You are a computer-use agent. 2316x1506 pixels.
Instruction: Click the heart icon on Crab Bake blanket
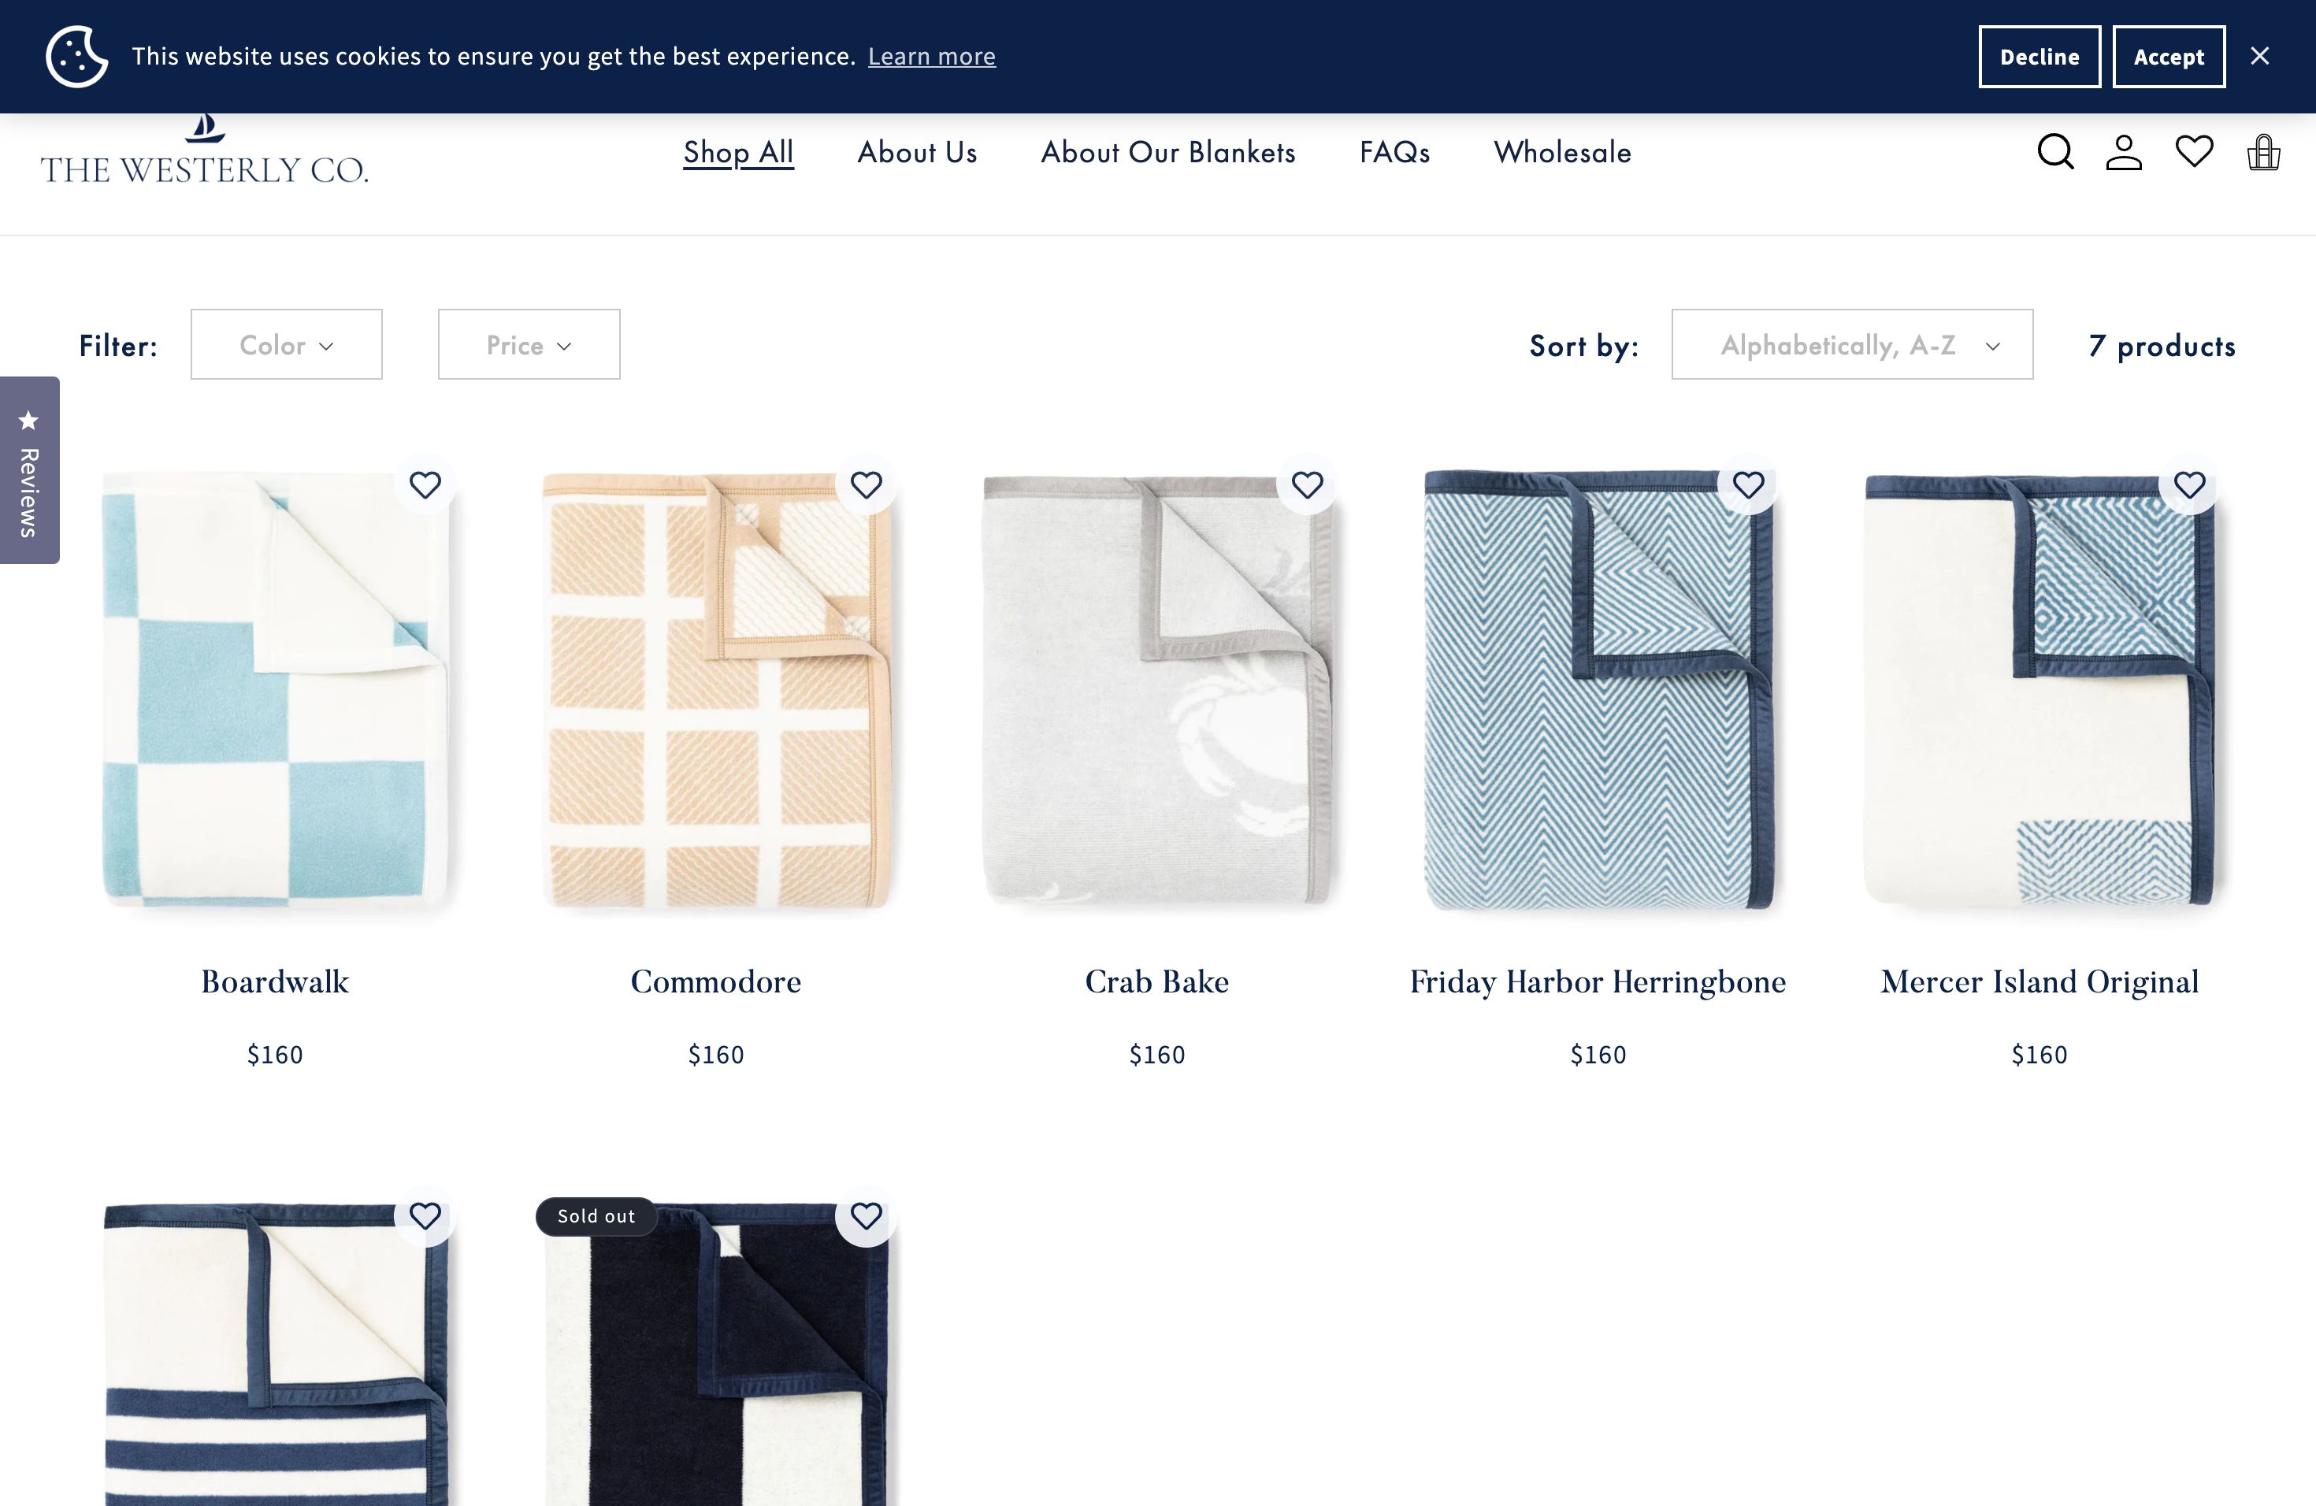point(1307,486)
